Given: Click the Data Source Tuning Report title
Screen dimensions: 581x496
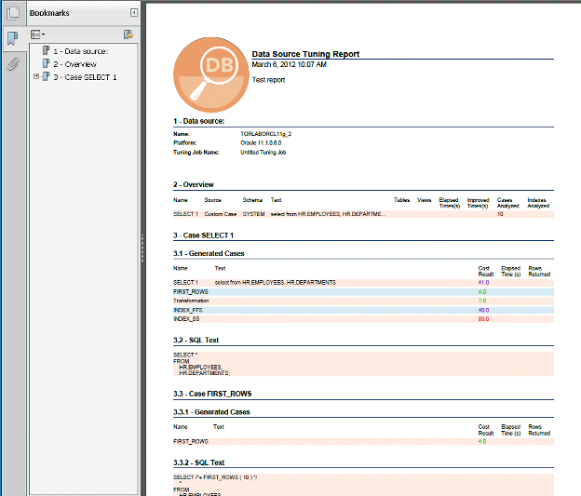Looking at the screenshot, I should point(305,55).
